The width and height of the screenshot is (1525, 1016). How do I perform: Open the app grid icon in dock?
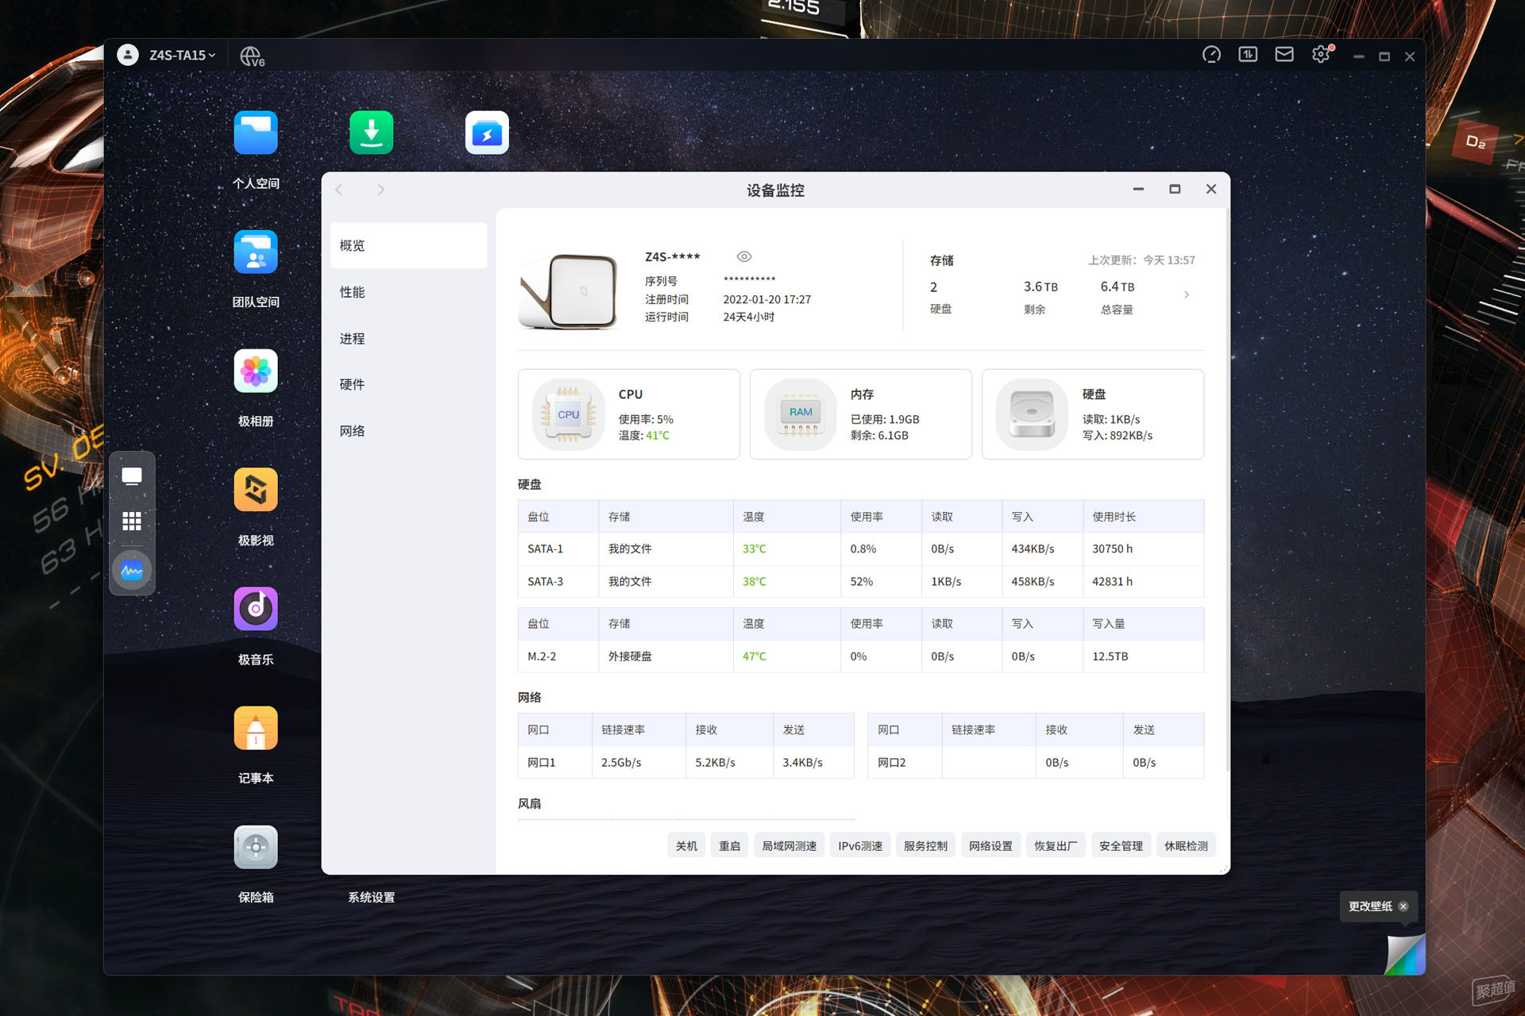(132, 521)
